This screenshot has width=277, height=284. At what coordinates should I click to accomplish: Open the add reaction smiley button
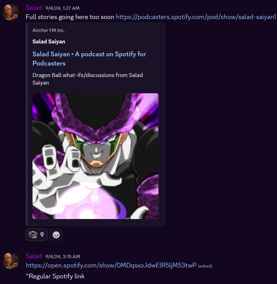(x=56, y=235)
